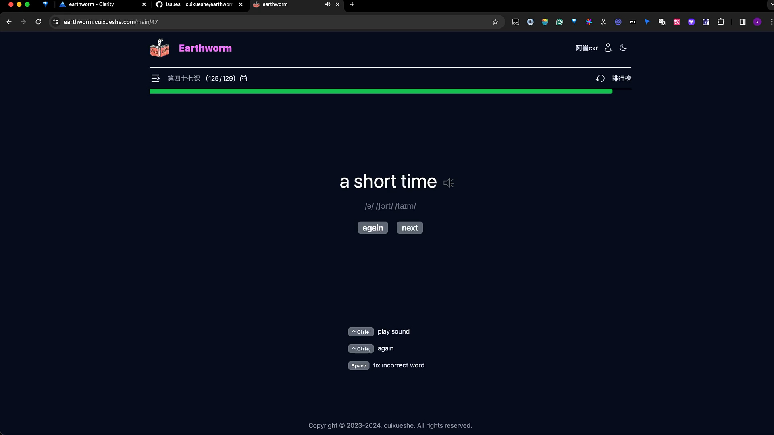Toggle dark mode moon icon

(623, 48)
